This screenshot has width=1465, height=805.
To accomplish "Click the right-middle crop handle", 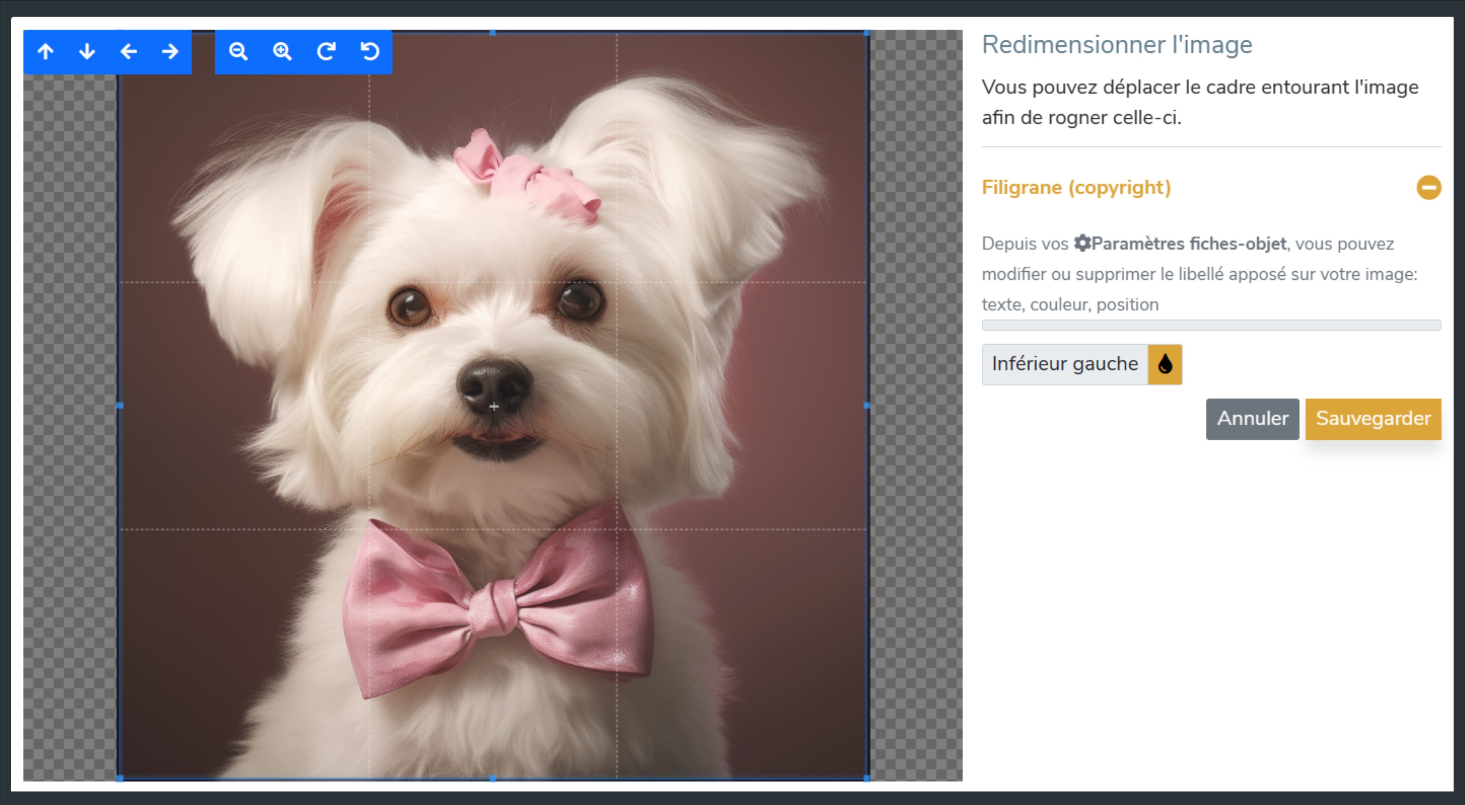I will coord(867,406).
